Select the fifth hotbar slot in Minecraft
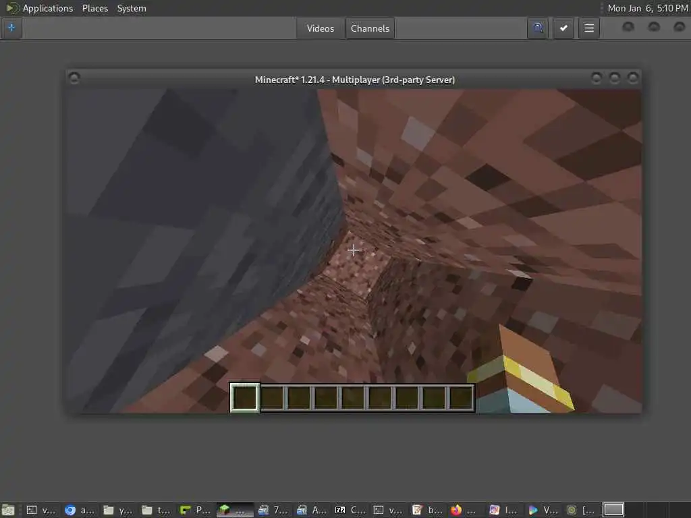 [353, 397]
